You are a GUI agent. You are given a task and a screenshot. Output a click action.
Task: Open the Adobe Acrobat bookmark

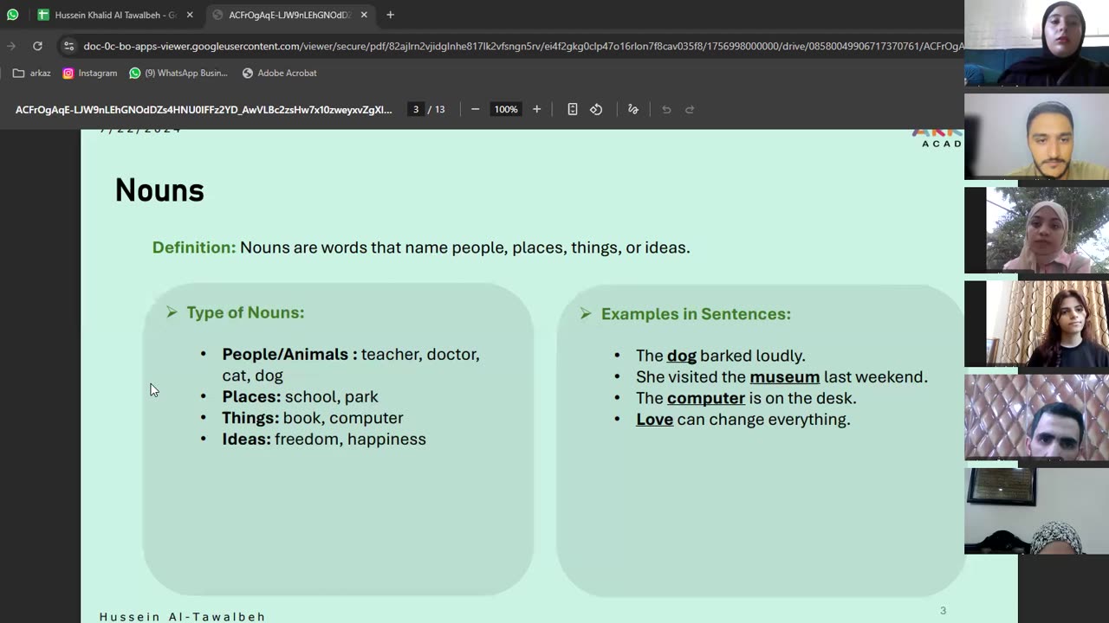279,73
